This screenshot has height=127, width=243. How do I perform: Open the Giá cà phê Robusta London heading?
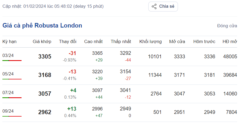42,26
